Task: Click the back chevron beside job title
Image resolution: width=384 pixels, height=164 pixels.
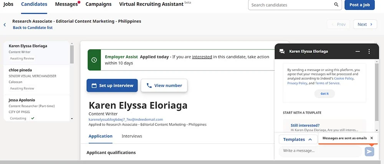Action: pyautogui.click(x=5, y=25)
